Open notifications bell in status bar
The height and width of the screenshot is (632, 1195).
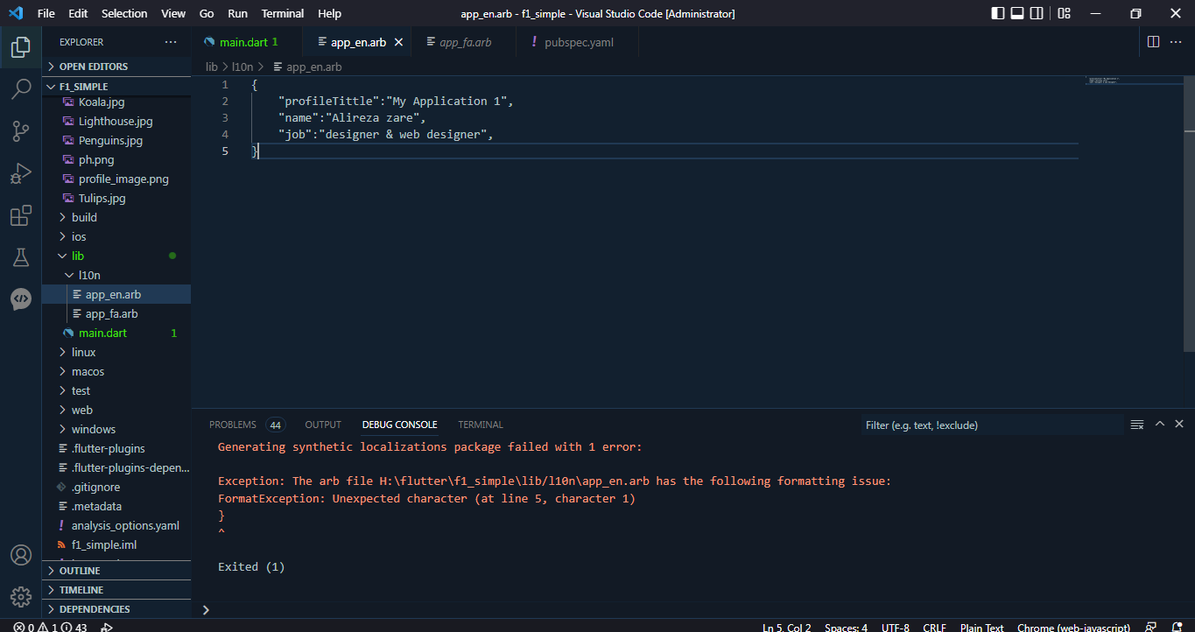[x=1176, y=627]
